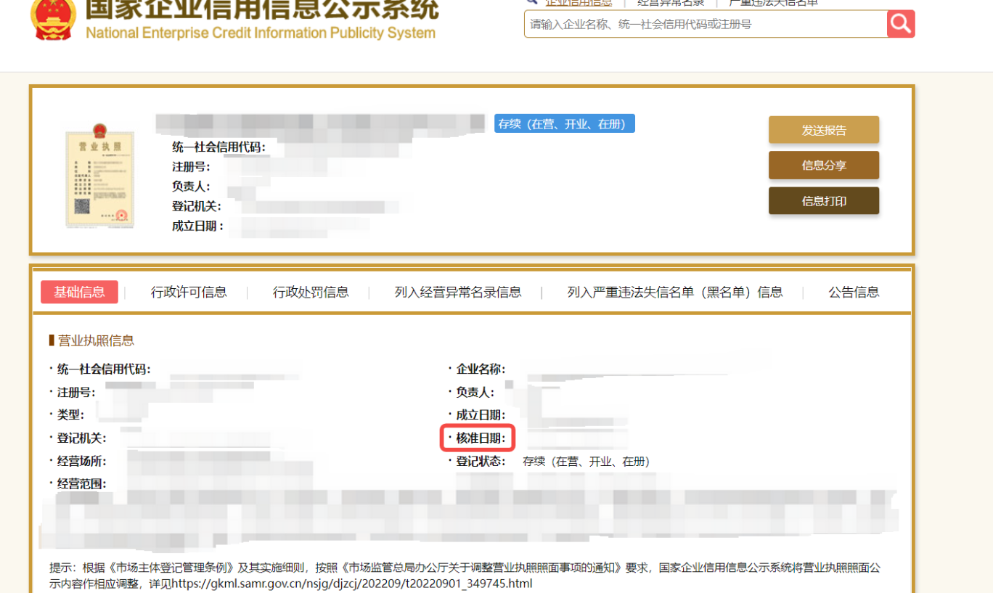Open the 列入严重违法失信名单（黑名单）信息 tab
This screenshot has width=993, height=593.
[675, 292]
